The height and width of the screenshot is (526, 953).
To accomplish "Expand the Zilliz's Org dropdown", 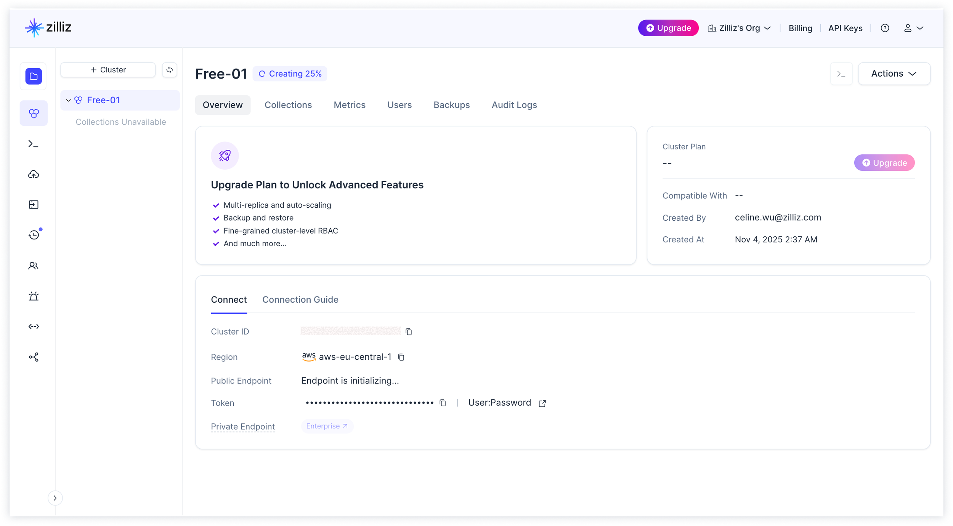I will [739, 28].
